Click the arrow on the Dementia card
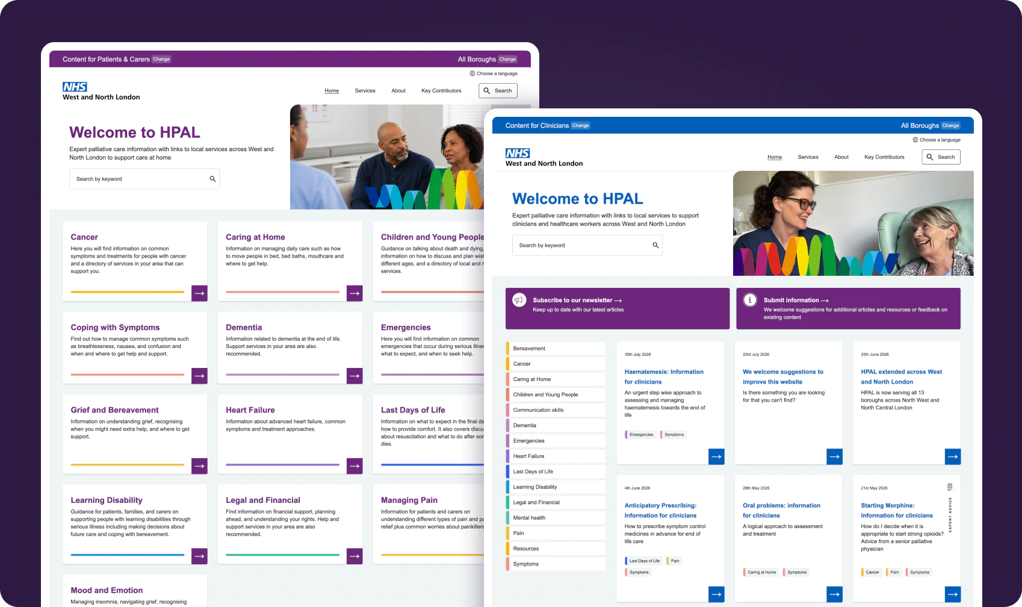 pos(355,376)
